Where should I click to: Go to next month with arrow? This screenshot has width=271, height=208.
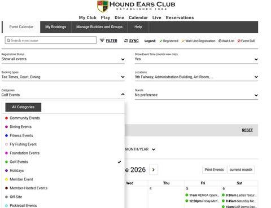coord(154,170)
